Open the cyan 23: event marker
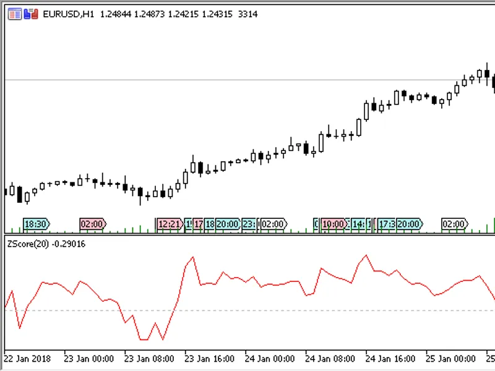Screen dimensions: 495x371 tap(249, 224)
